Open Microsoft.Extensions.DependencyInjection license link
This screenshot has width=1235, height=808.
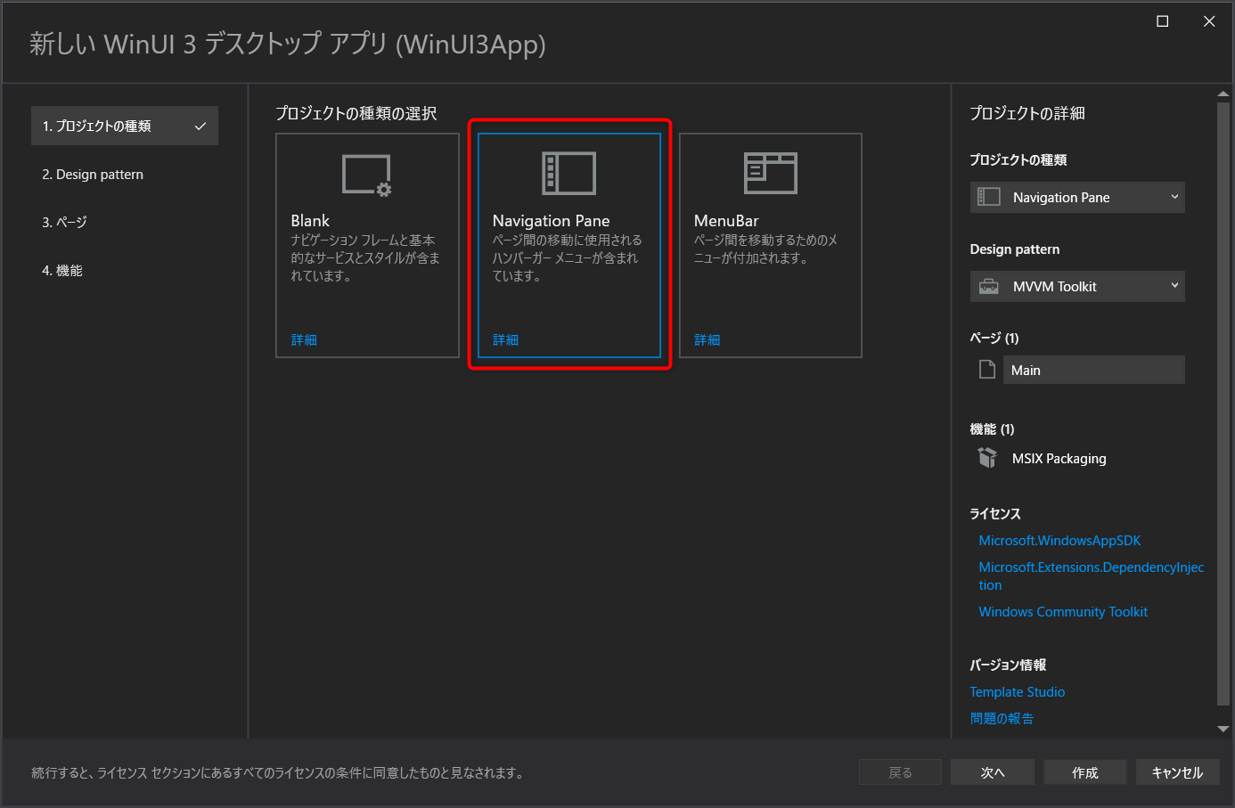tap(1091, 576)
